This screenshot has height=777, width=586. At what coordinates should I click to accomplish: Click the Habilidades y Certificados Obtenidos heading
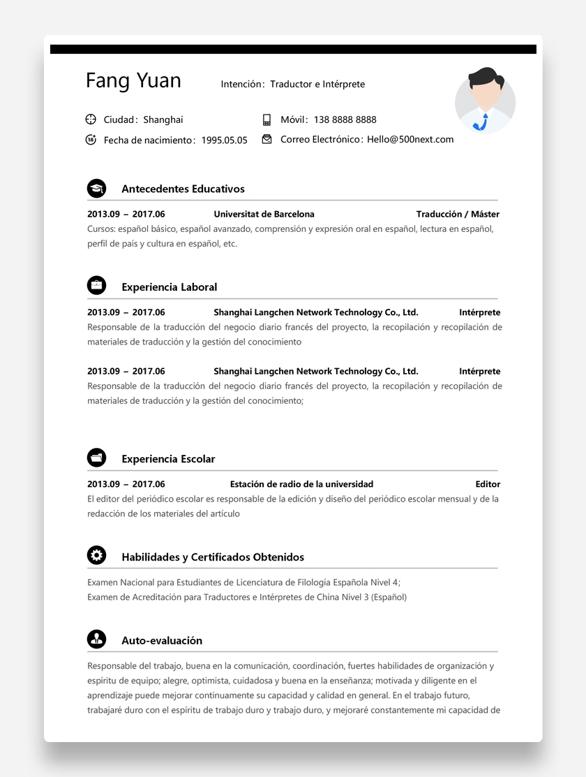213,557
